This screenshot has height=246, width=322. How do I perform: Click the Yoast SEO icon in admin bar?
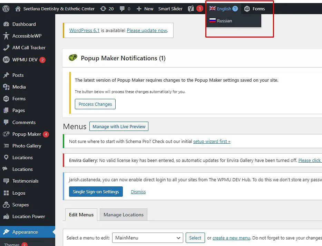coord(191,9)
